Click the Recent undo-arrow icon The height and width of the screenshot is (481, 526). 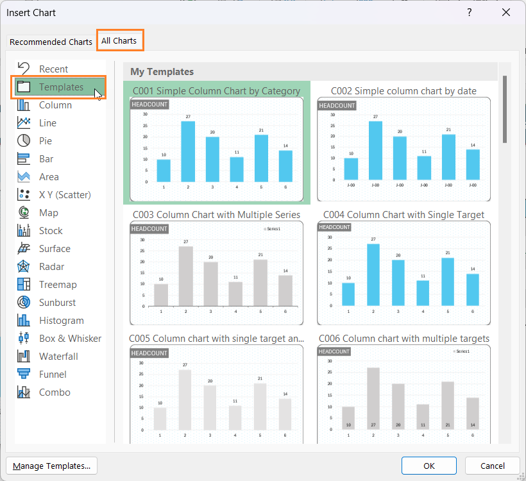24,69
